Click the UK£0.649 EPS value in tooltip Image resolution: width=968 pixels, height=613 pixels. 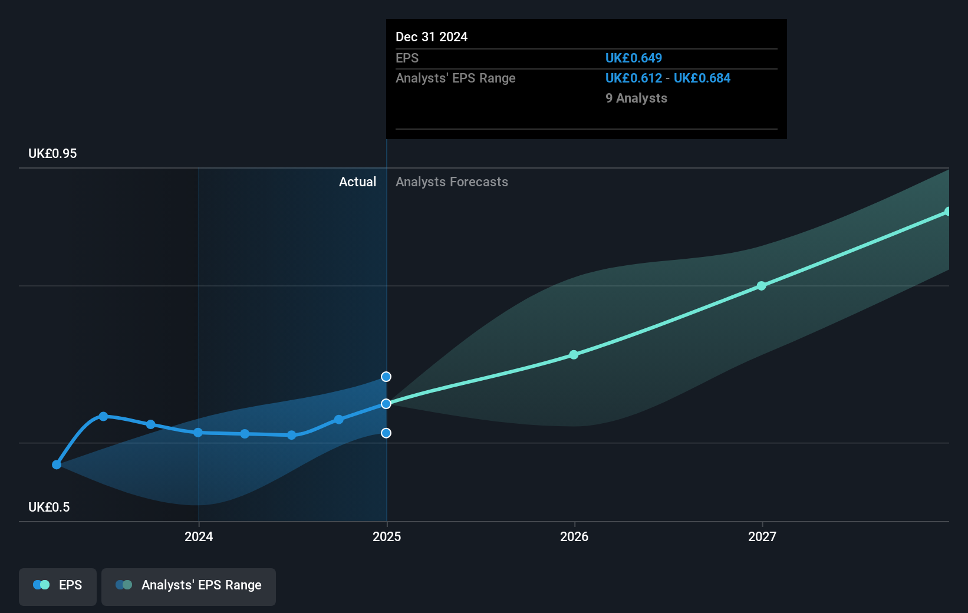634,58
